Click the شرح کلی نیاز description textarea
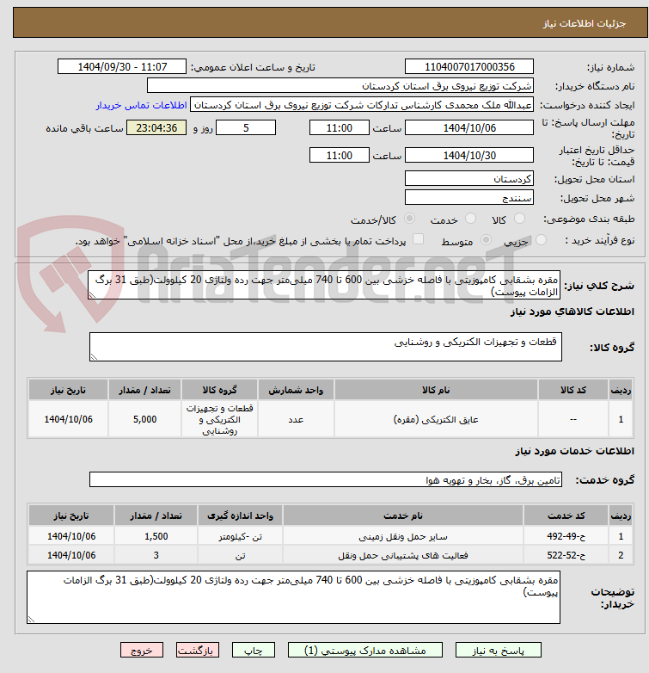This screenshot has height=673, width=649. 324,285
